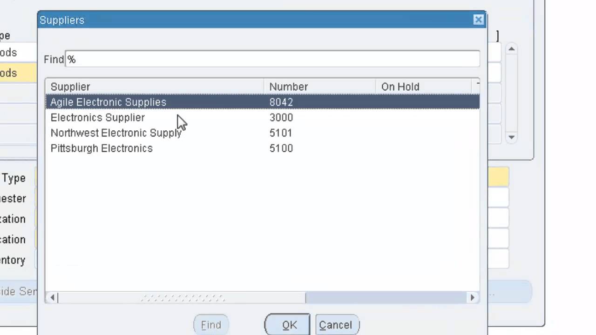Click the horizontal scrollbar thumb in list
Viewport: 596px width, 335px height.
click(x=182, y=297)
